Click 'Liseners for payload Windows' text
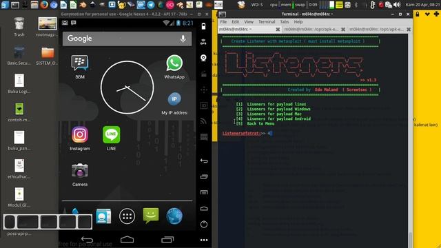The height and width of the screenshot is (248, 441). point(278,109)
